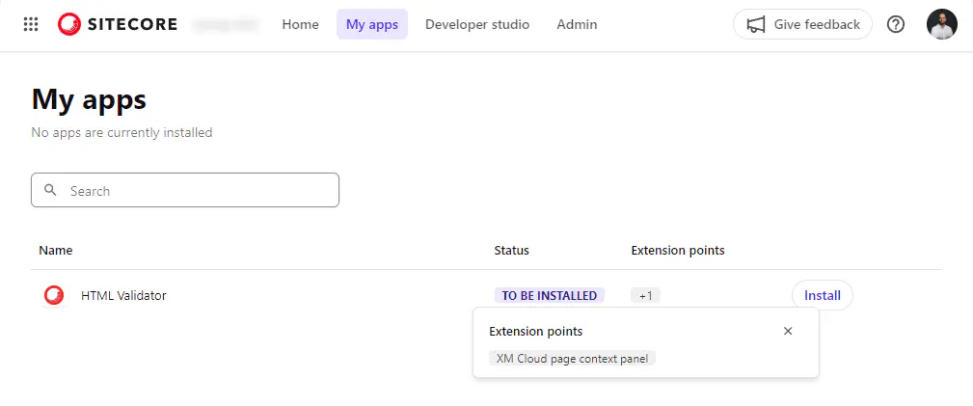Click the Give feedback button
The image size is (973, 406).
(802, 24)
